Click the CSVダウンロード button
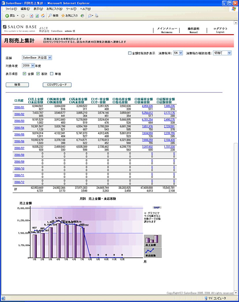 [57, 85]
